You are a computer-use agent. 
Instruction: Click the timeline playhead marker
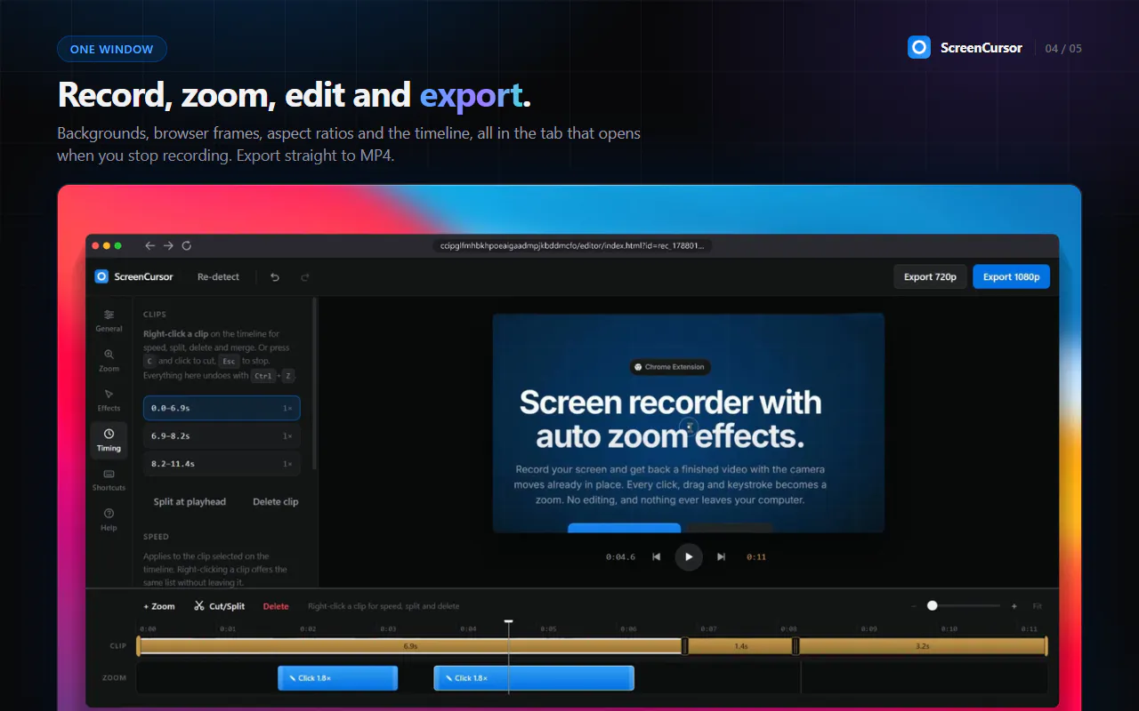508,622
